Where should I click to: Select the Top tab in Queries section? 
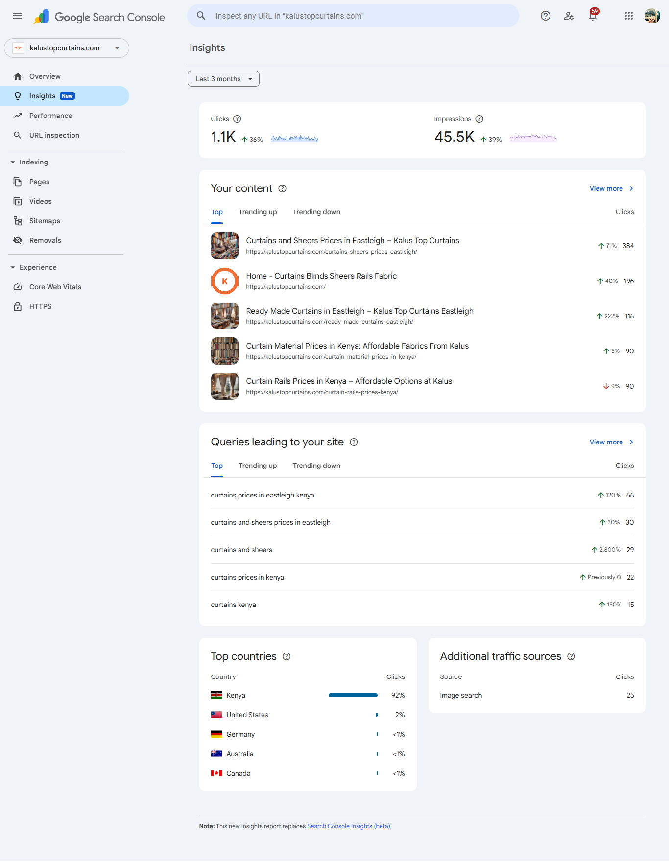pos(217,466)
